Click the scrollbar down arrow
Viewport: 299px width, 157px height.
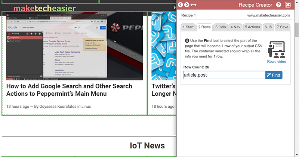tap(297, 155)
